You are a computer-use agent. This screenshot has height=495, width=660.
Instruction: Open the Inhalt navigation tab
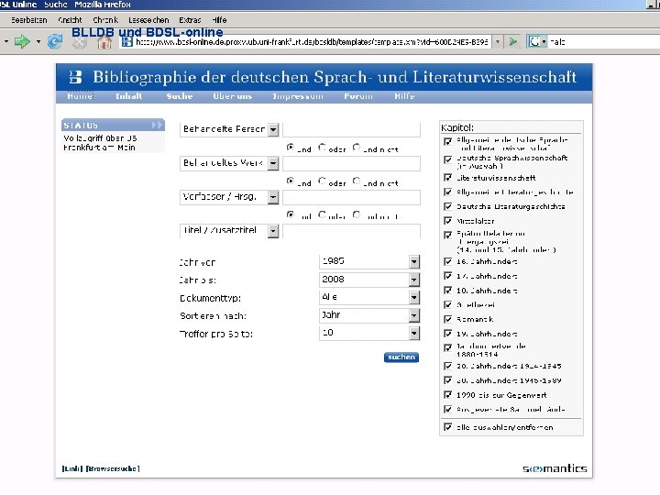click(x=129, y=96)
